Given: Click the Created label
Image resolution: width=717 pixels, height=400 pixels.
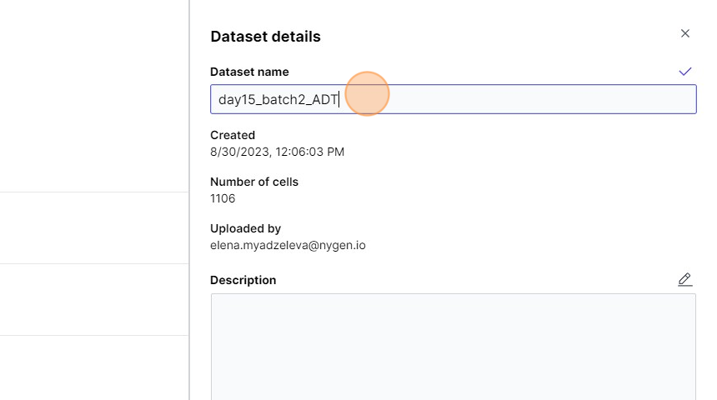Looking at the screenshot, I should click(233, 135).
